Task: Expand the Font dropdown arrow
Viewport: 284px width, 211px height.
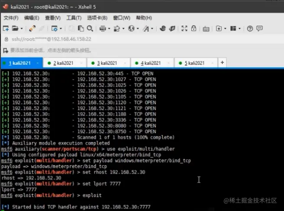Action: click(152, 29)
